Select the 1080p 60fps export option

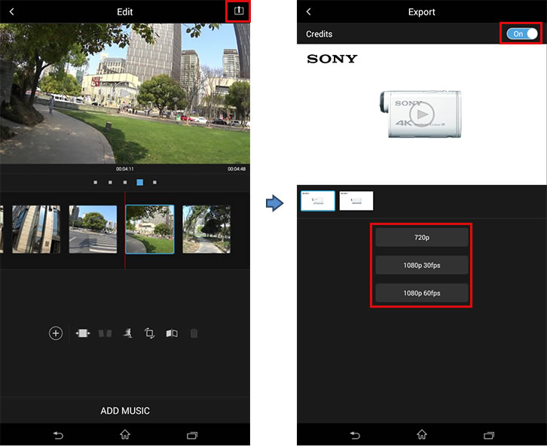click(422, 293)
